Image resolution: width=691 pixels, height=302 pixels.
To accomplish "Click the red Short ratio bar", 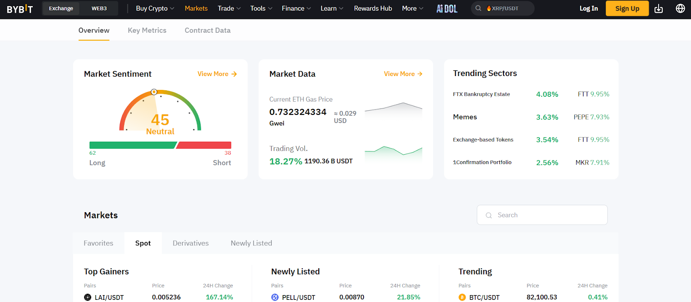I will click(203, 145).
